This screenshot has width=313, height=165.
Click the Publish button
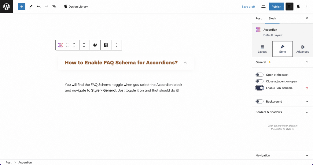tap(276, 7)
